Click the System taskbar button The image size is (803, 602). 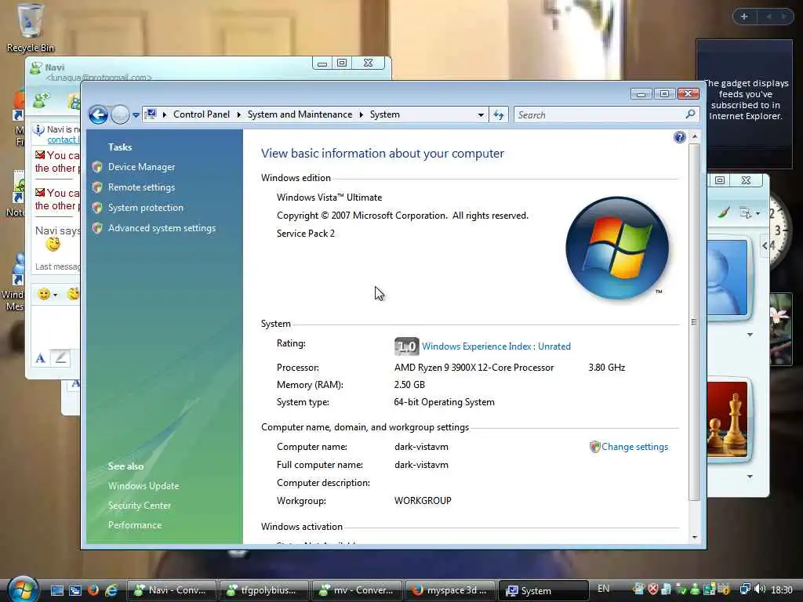[543, 590]
